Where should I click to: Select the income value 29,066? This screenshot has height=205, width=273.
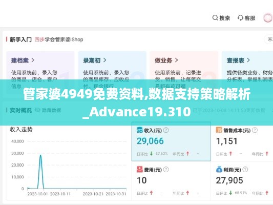[150, 141]
